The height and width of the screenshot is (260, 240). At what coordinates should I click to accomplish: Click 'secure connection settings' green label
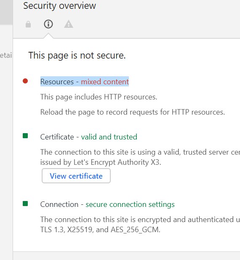pos(130,204)
